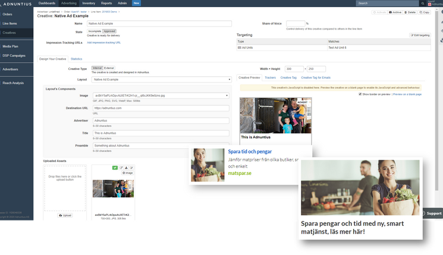Set creative state to Approved
The image size is (443, 255).
(109, 31)
